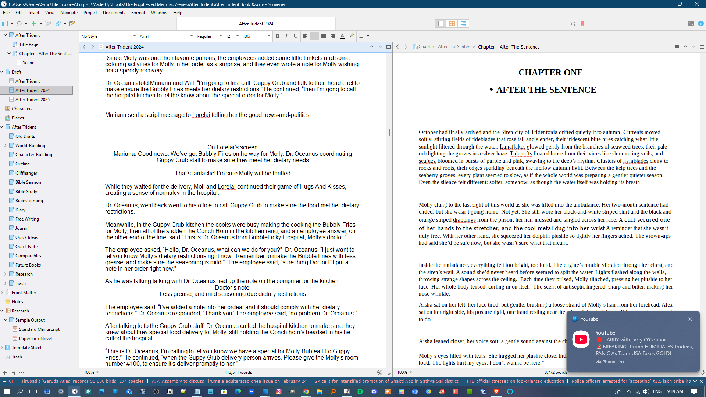Open the Documents menu
The image size is (706, 397).
point(114,13)
